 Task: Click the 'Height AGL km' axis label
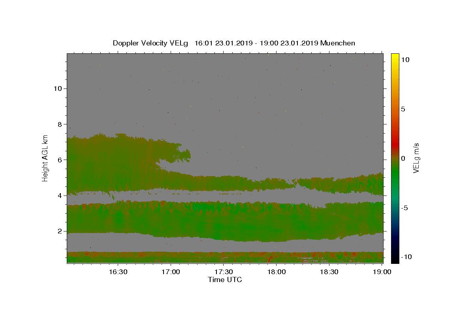(45, 158)
